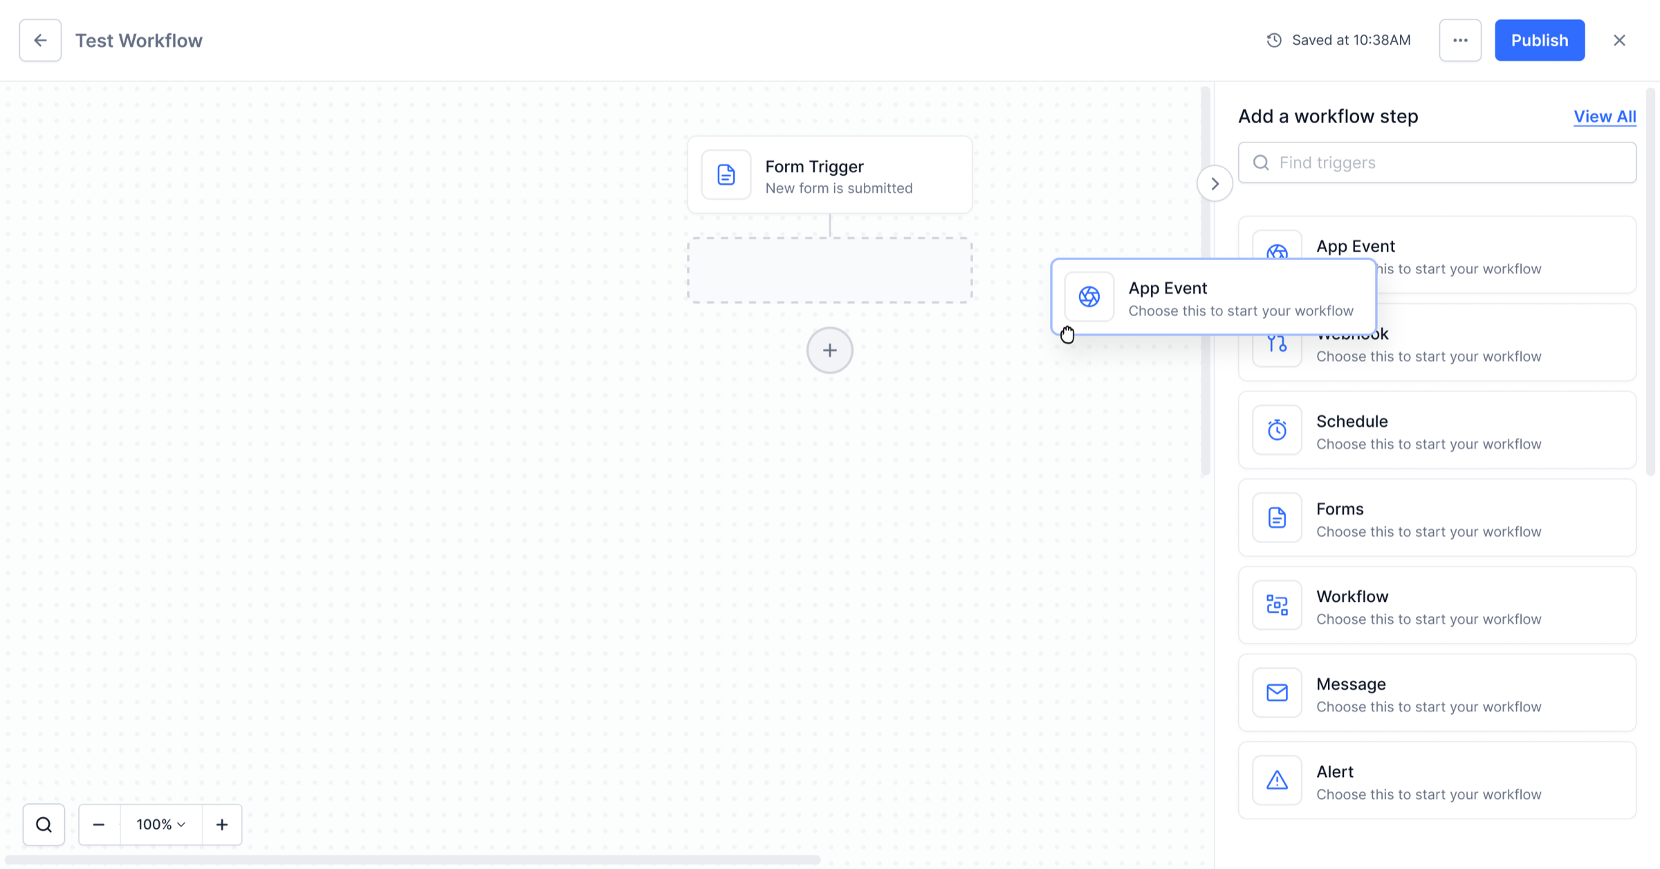Add a step with the plus circle
Image resolution: width=1660 pixels, height=869 pixels.
[830, 350]
